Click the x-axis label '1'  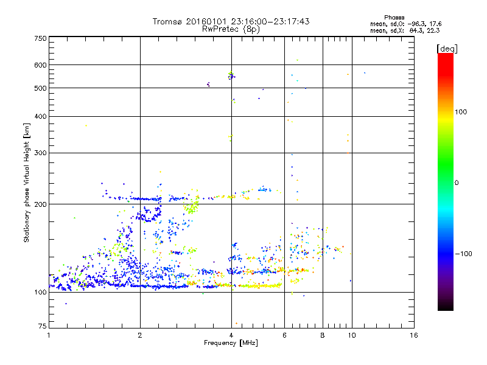coord(49,335)
